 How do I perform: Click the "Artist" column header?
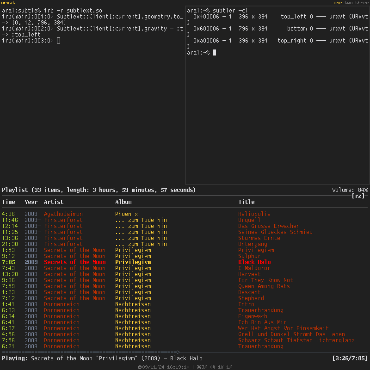[x=54, y=202]
